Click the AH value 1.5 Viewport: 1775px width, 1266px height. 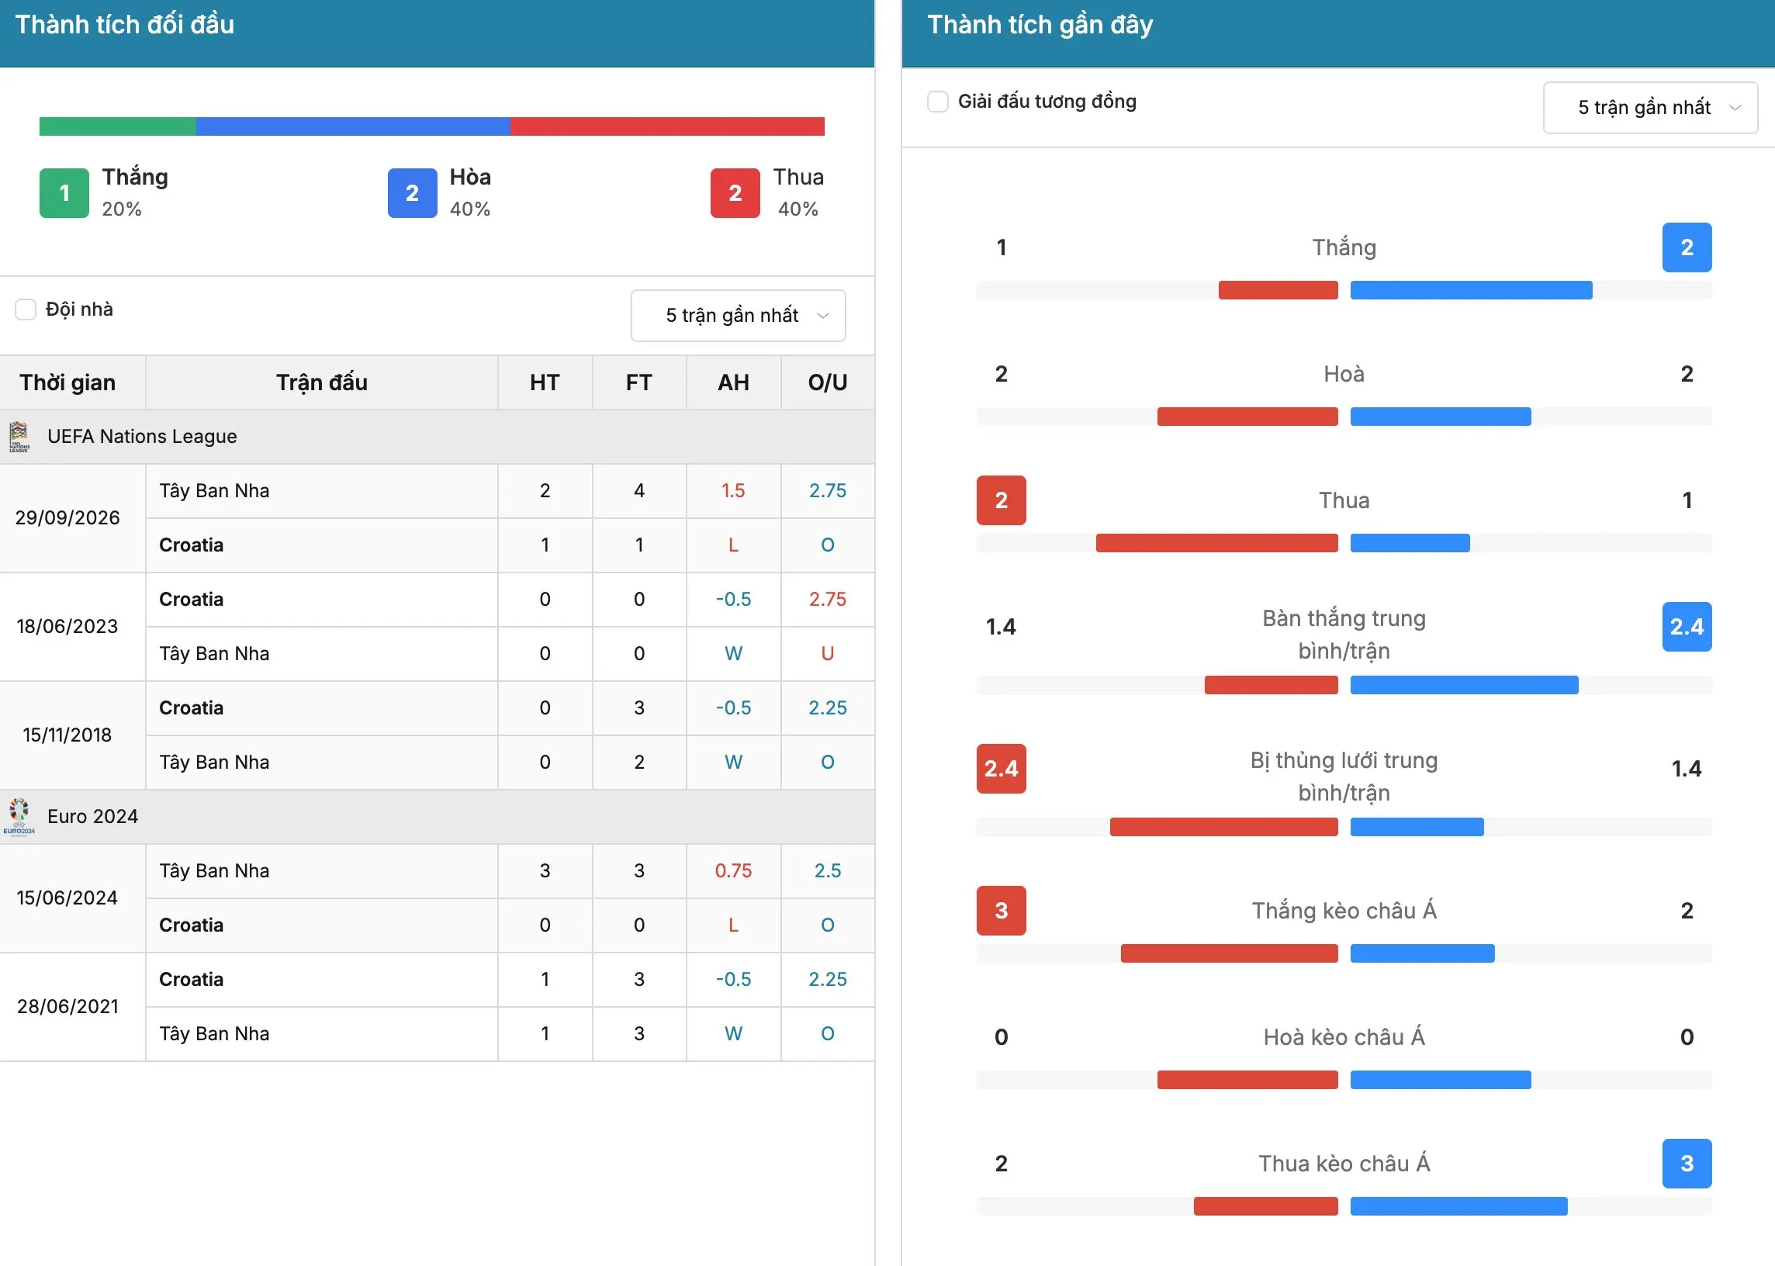734,491
